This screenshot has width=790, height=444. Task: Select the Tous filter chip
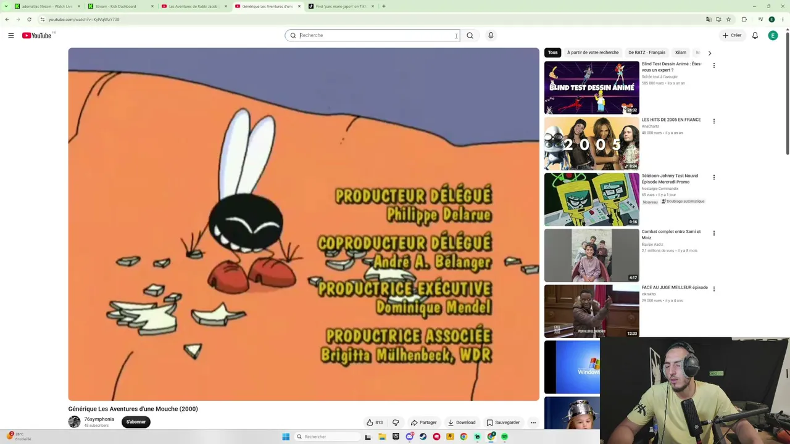[552, 52]
